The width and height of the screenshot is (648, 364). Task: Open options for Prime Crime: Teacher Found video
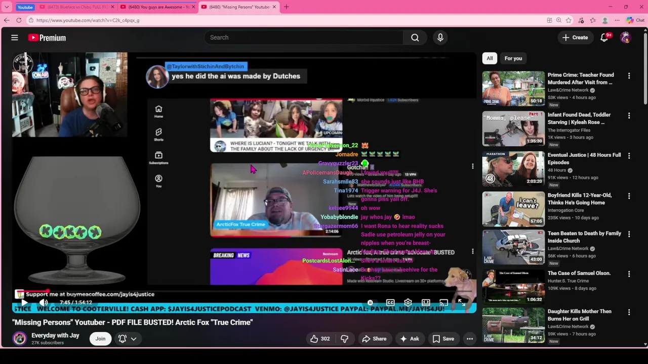(x=629, y=76)
